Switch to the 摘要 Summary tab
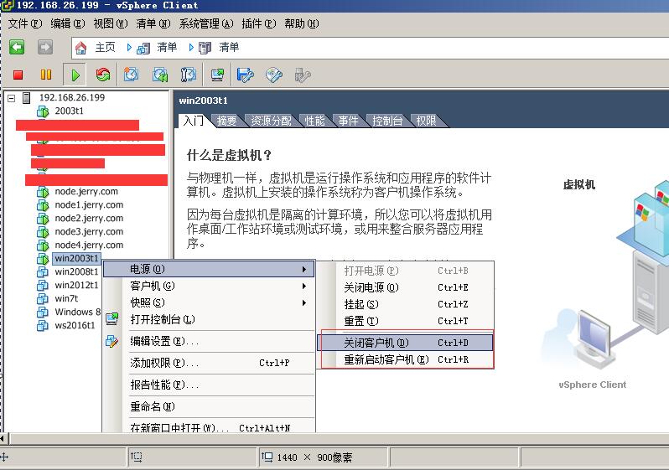Screen dimensions: 669x470 [226, 121]
